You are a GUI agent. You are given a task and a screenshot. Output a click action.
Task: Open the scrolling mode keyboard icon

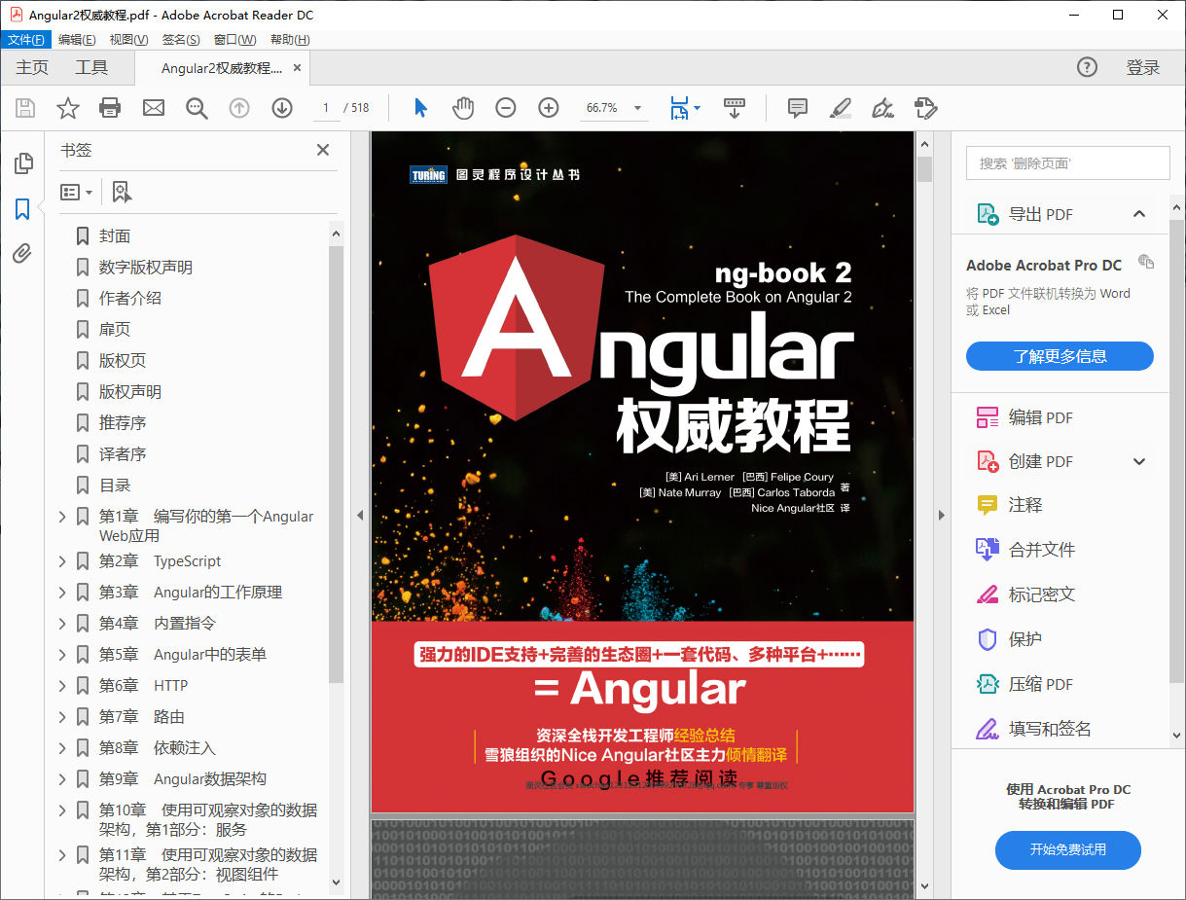(735, 108)
